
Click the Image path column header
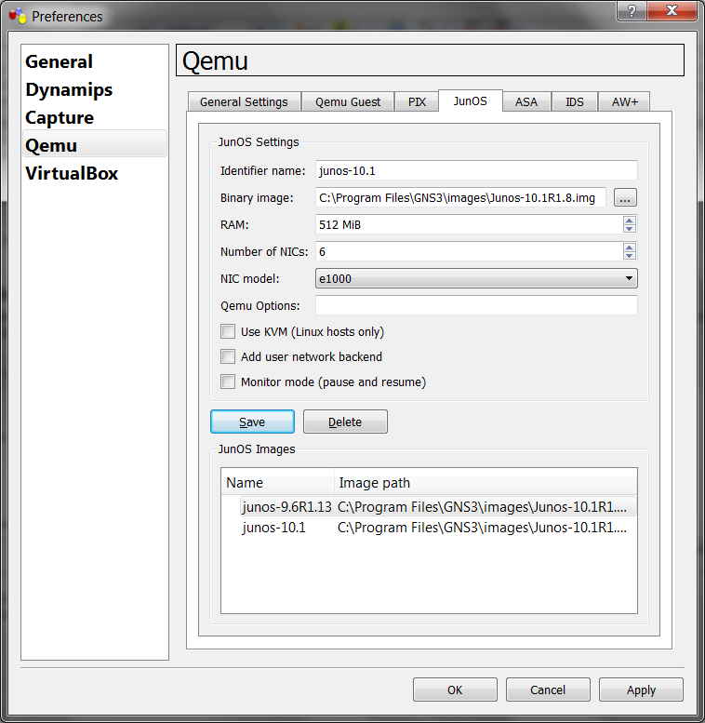(486, 483)
